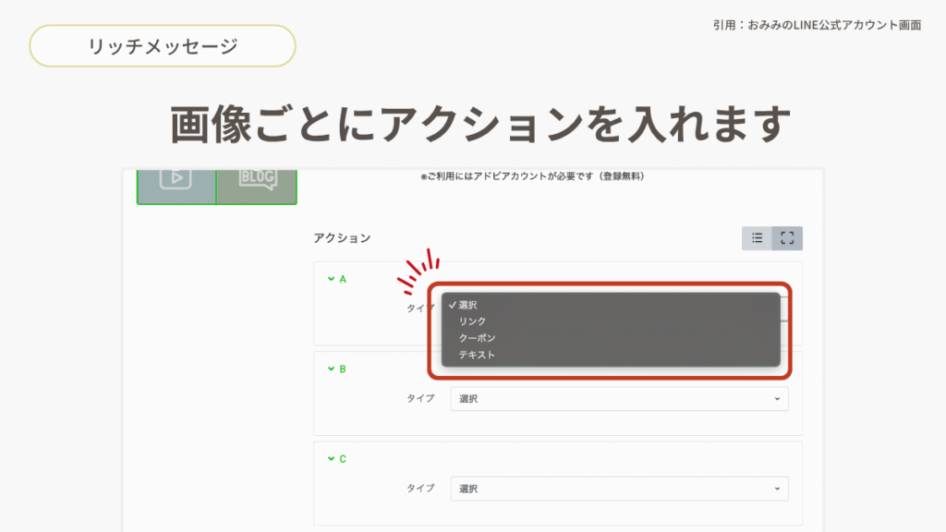The image size is (946, 532).
Task: Click the リッチメッセージ pill label
Action: pyautogui.click(x=163, y=46)
